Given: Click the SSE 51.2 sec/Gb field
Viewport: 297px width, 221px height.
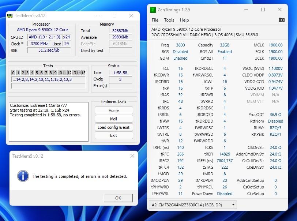Looking at the screenshot, I should tap(49, 50).
